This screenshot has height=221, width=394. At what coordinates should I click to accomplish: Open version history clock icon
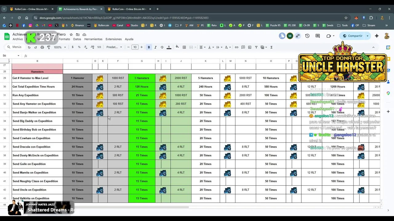[307, 36]
